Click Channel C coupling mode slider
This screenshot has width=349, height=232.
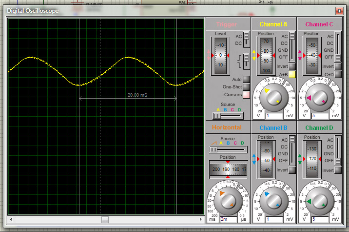click(338, 47)
